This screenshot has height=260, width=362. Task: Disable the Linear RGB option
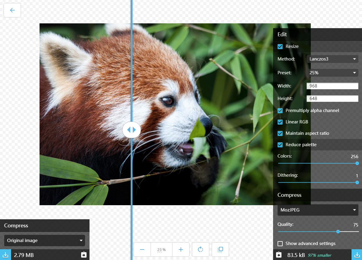280,122
